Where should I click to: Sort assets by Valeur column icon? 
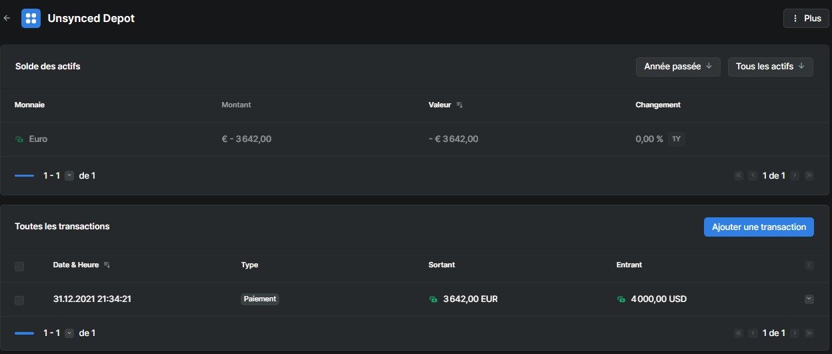[459, 105]
